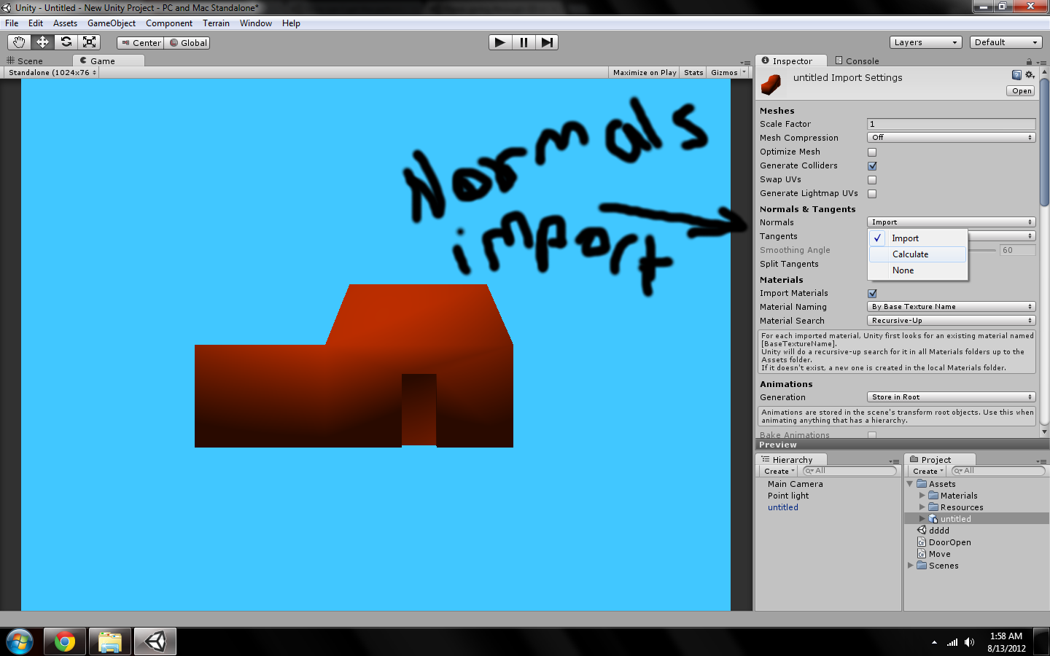Uncheck Import Materials

pos(872,294)
